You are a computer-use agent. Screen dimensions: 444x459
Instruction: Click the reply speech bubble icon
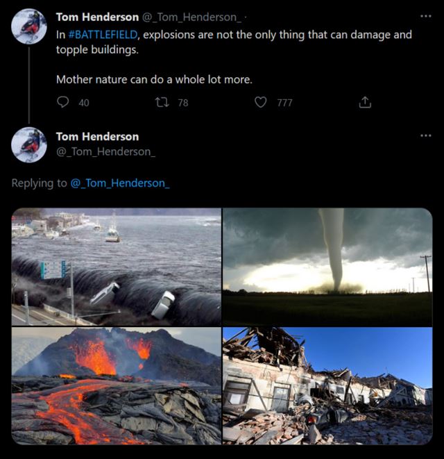63,102
